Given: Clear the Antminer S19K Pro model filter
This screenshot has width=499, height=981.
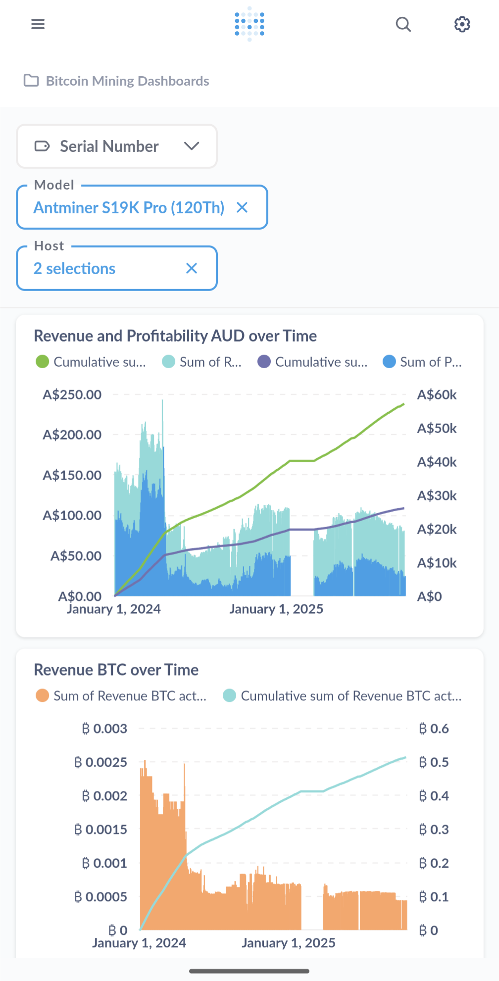Looking at the screenshot, I should click(x=242, y=207).
